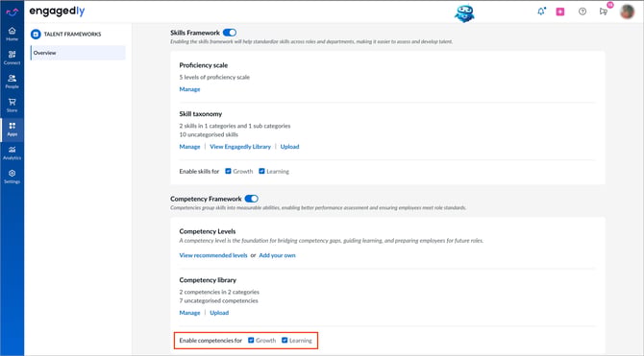Open Store in the left sidebar
Screen dimensions: 644x356
pyautogui.click(x=12, y=105)
